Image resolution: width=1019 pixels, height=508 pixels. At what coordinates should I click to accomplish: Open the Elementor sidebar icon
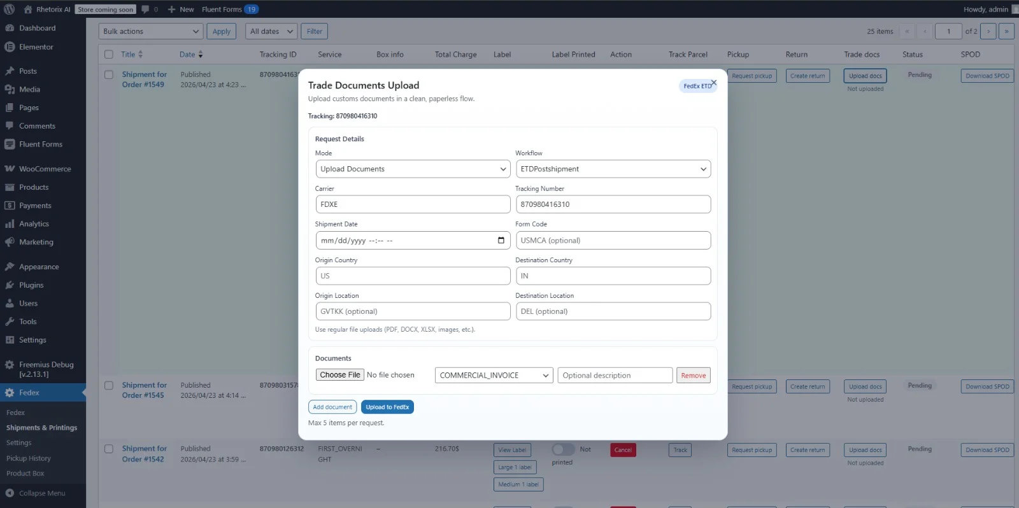(x=10, y=46)
